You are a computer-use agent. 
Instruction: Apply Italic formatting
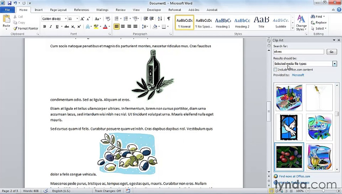click(51, 27)
